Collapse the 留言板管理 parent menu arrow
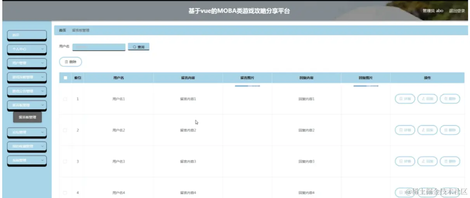Viewport: 470px width, 198px height. tap(42, 105)
